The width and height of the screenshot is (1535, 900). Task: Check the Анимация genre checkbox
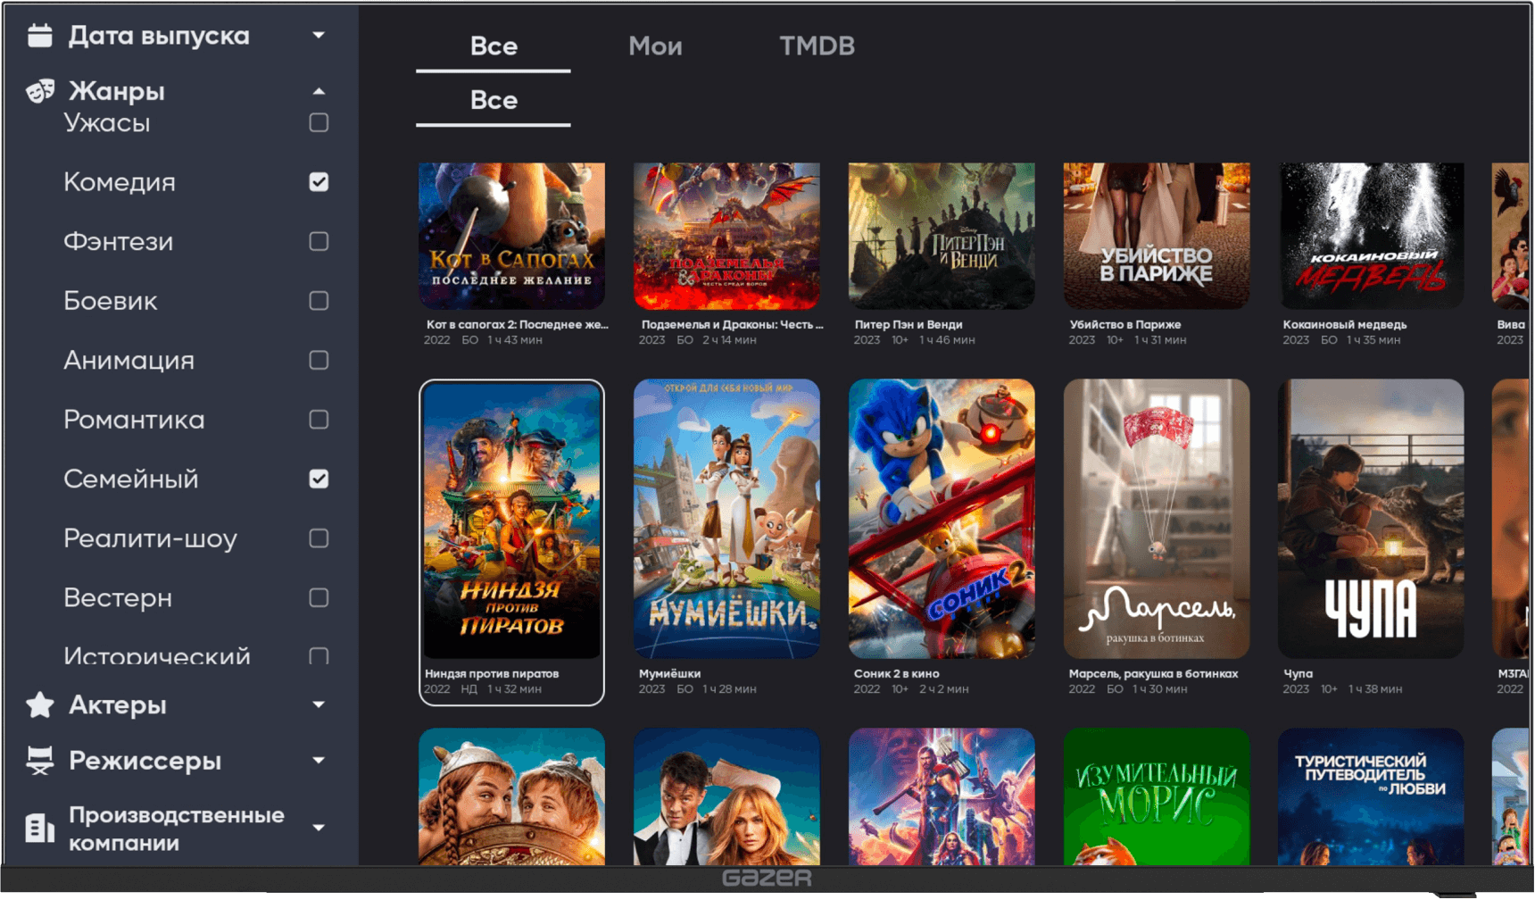coord(319,361)
